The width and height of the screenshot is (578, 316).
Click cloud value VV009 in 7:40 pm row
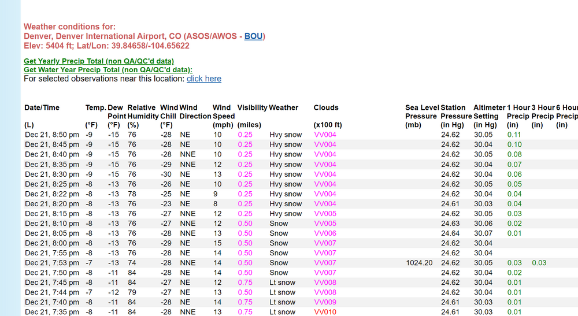(325, 302)
